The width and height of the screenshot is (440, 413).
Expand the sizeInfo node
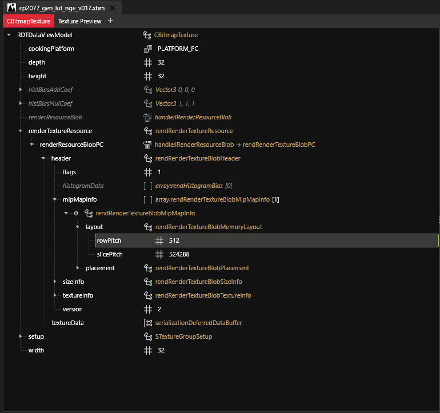pos(55,282)
